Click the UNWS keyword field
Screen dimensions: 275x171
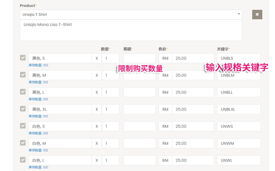tap(239, 126)
